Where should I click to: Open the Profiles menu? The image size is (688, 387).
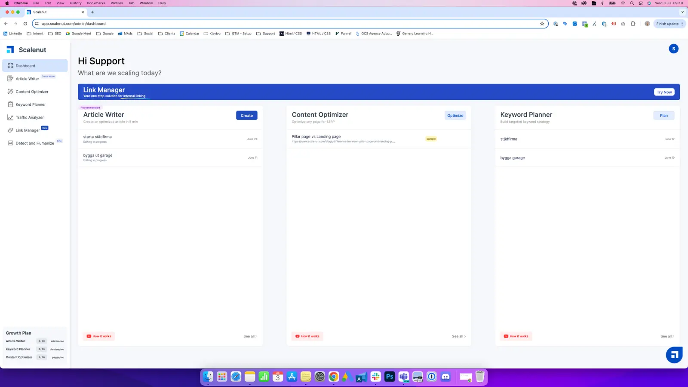click(117, 3)
